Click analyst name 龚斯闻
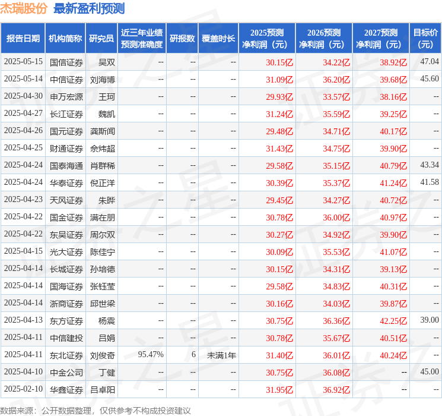442x416 pixels. pos(103,131)
